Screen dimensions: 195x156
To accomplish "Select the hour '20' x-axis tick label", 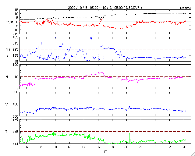I will [x=127, y=147].
